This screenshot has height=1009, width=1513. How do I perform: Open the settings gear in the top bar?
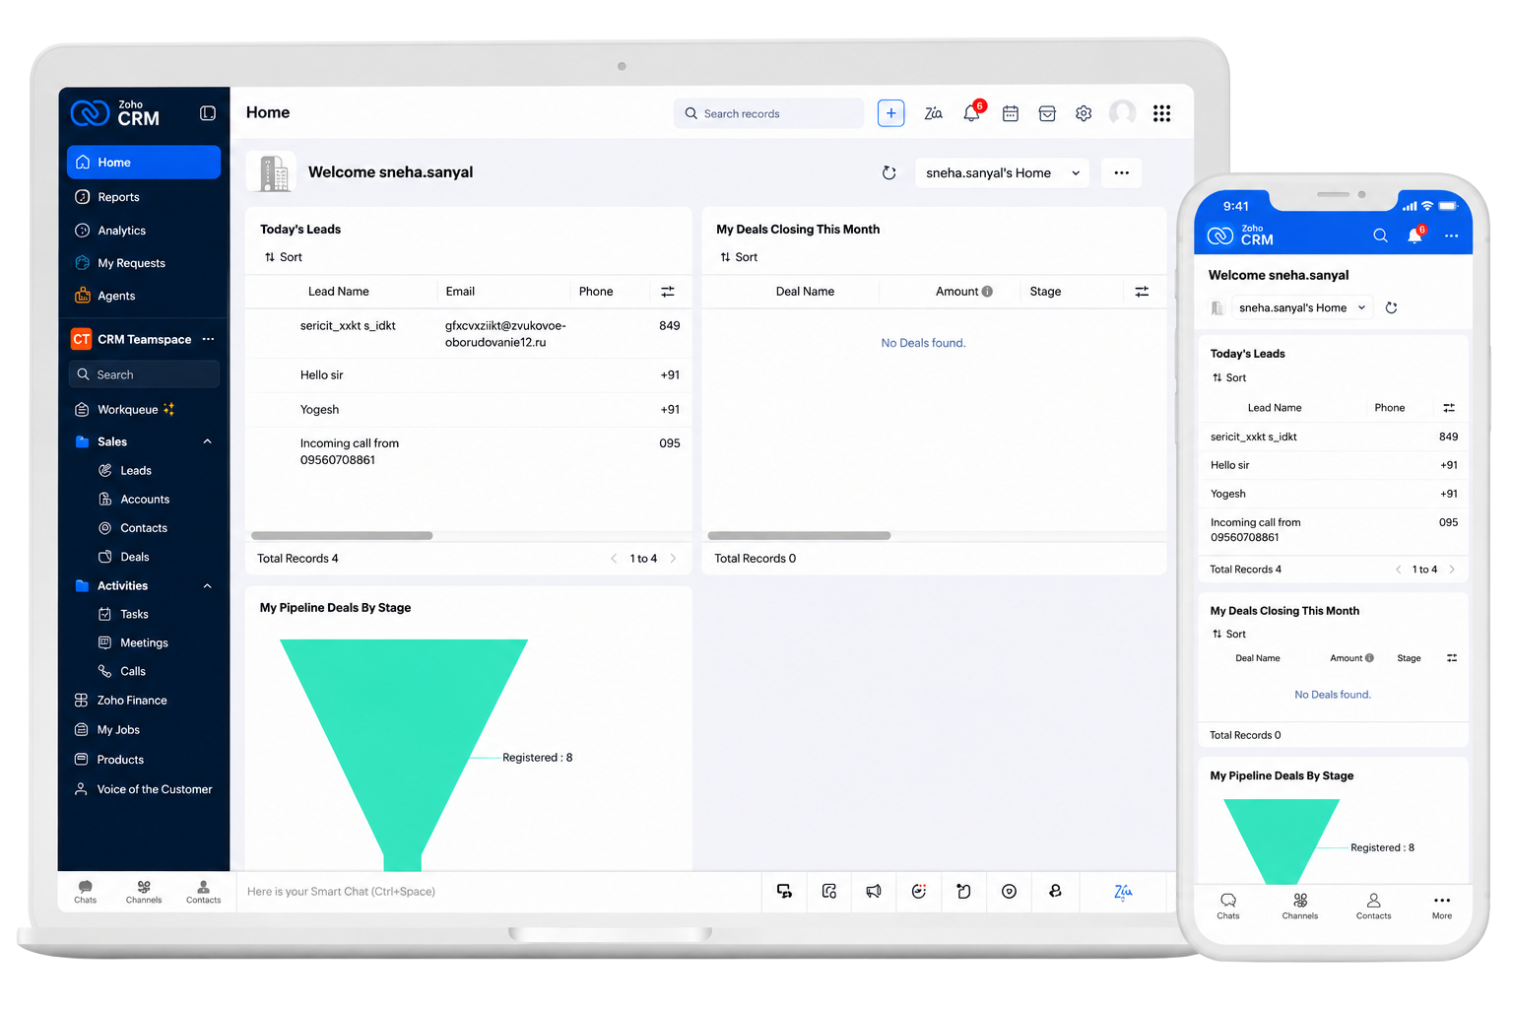[1084, 113]
